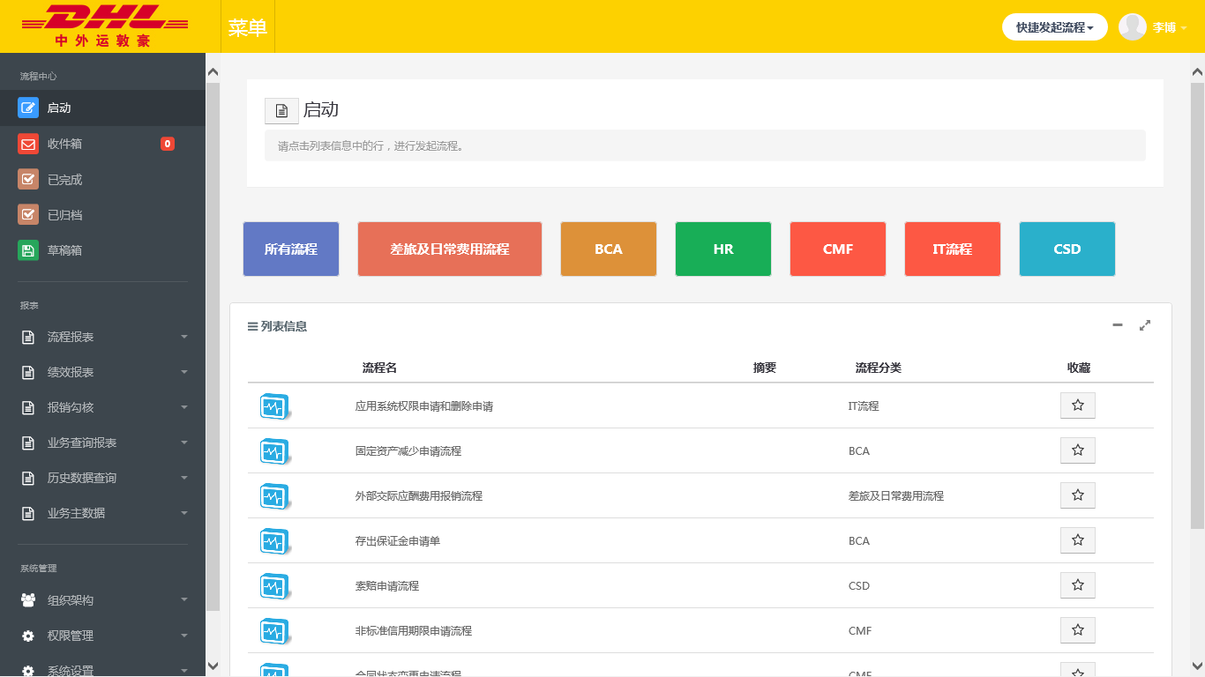The height and width of the screenshot is (677, 1205).
Task: Launch 存出保证金申请单 from the list
Action: (398, 541)
